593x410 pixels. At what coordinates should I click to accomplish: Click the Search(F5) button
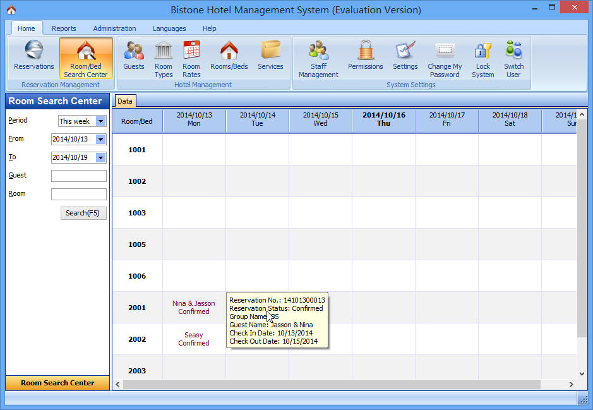83,213
